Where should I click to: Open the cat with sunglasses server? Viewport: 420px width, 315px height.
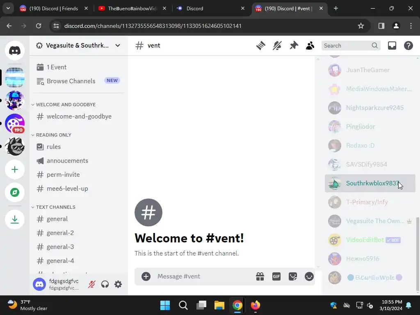[15, 146]
